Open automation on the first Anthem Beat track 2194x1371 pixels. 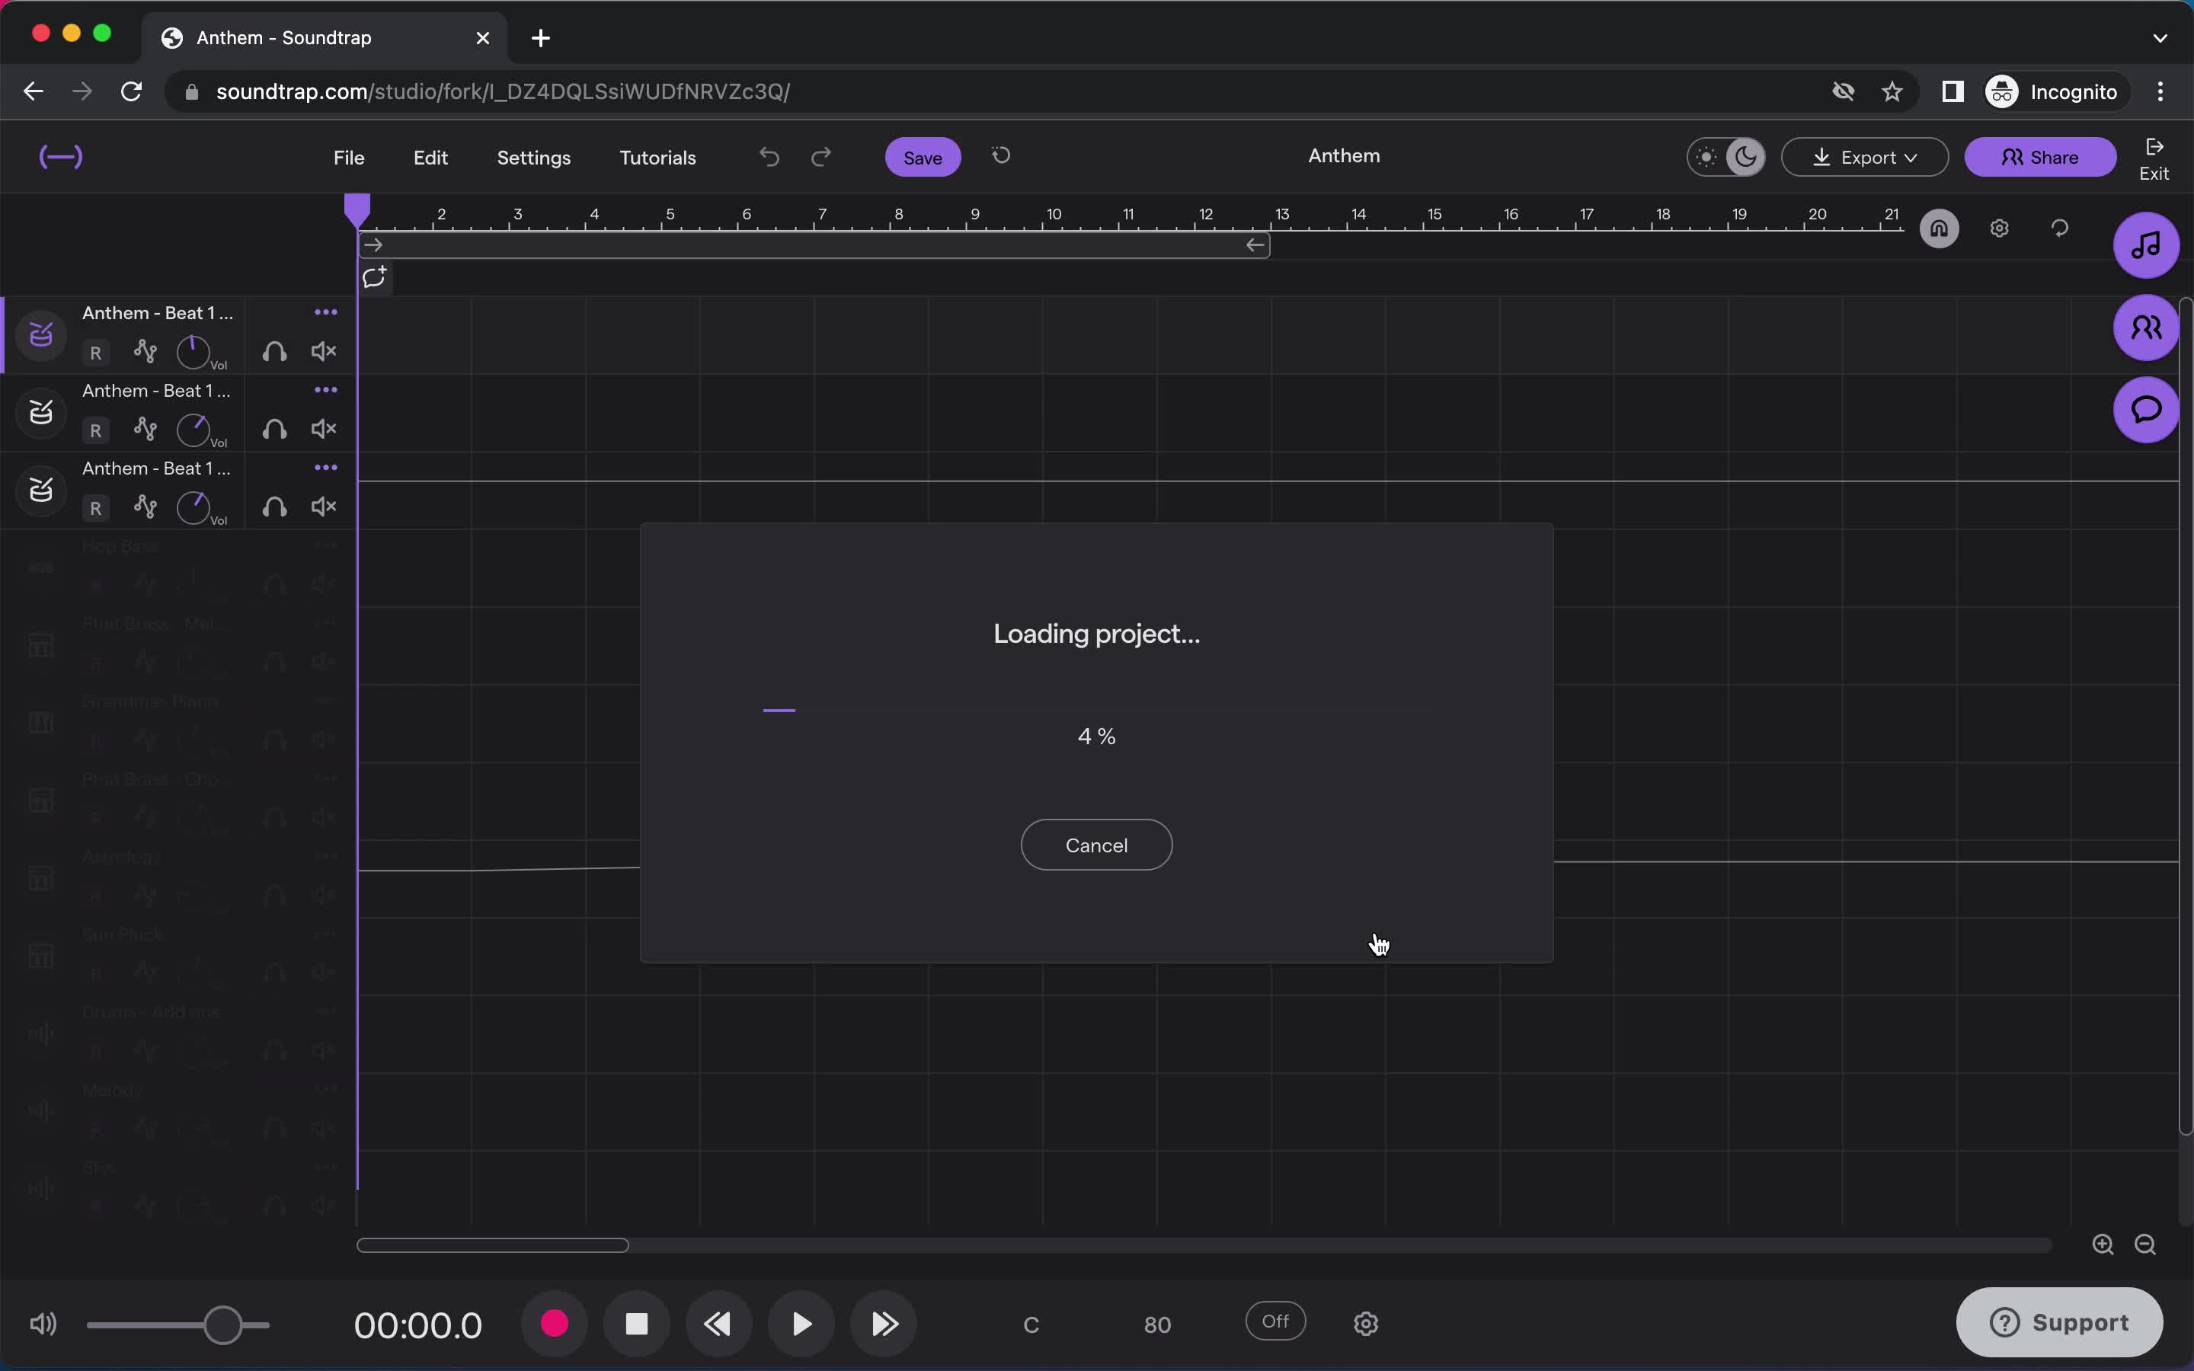coord(145,351)
